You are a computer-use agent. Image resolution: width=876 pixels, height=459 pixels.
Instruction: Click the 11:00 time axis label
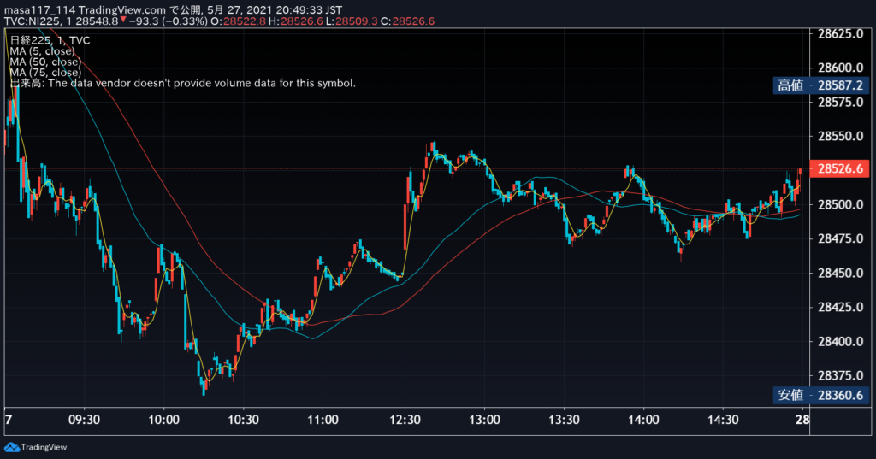click(x=323, y=420)
